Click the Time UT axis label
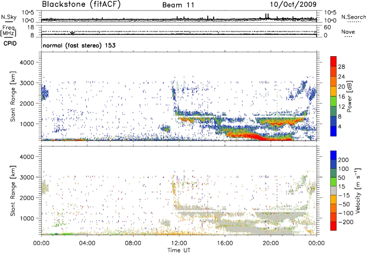This screenshot has height=253, width=366. point(179,250)
